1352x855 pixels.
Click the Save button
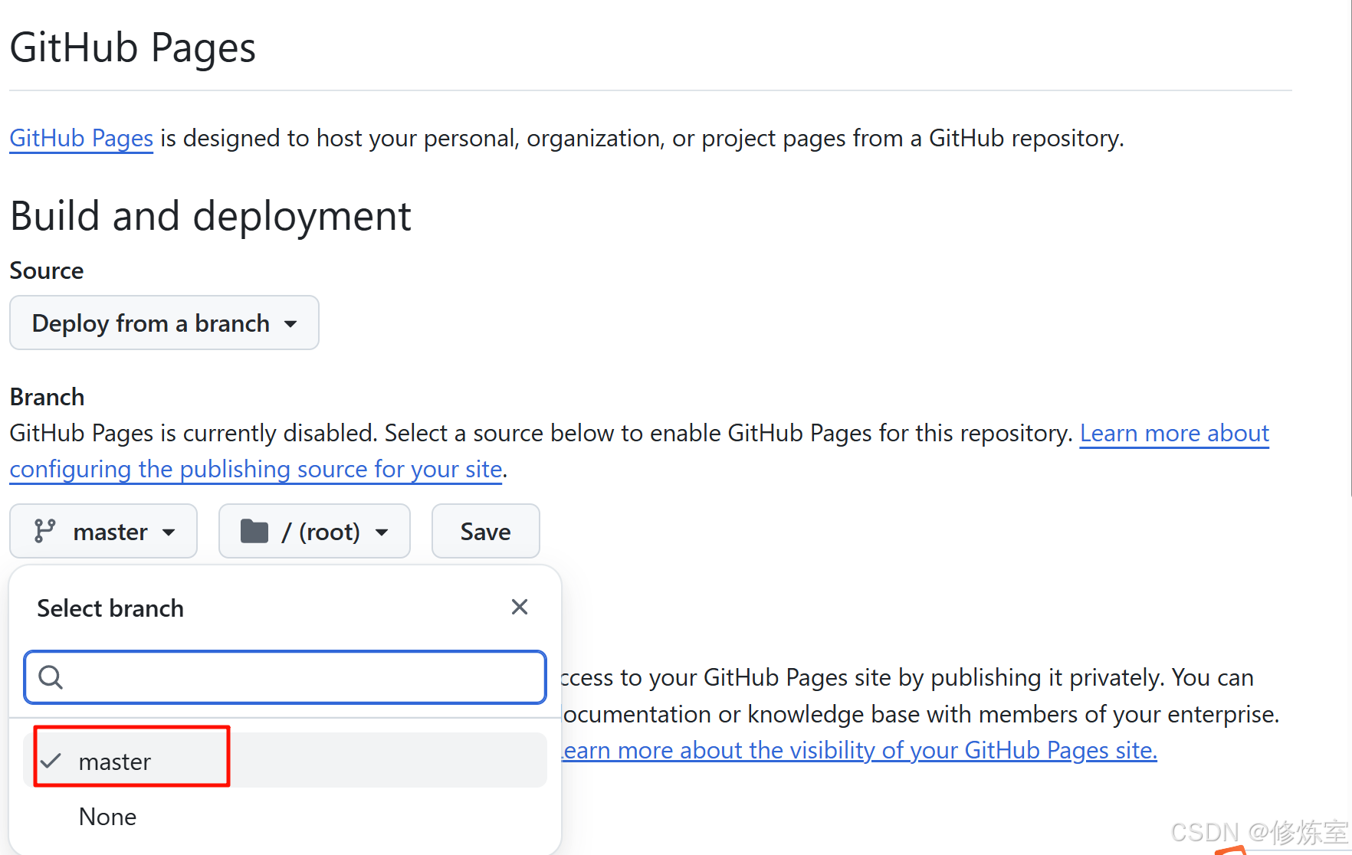(x=485, y=531)
